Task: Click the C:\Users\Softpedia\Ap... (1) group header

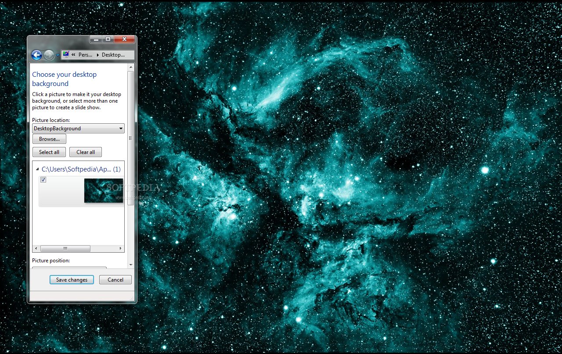Action: pyautogui.click(x=81, y=169)
